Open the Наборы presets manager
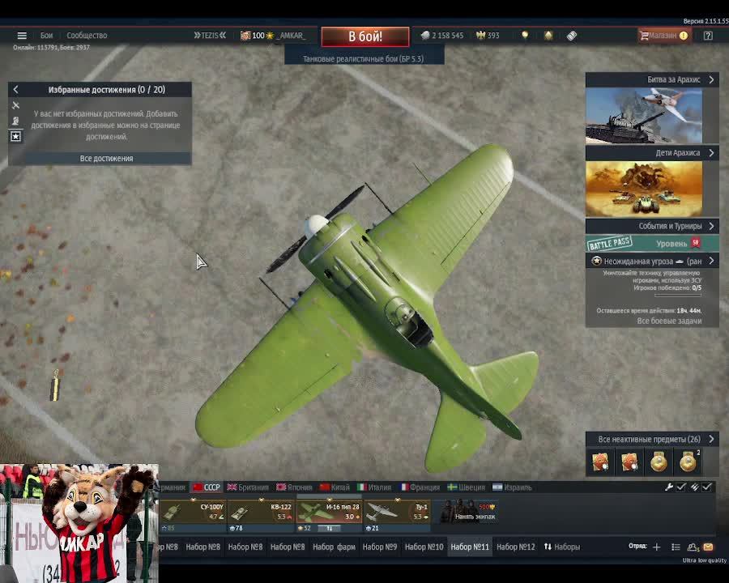This screenshot has width=729, height=583. (x=562, y=547)
